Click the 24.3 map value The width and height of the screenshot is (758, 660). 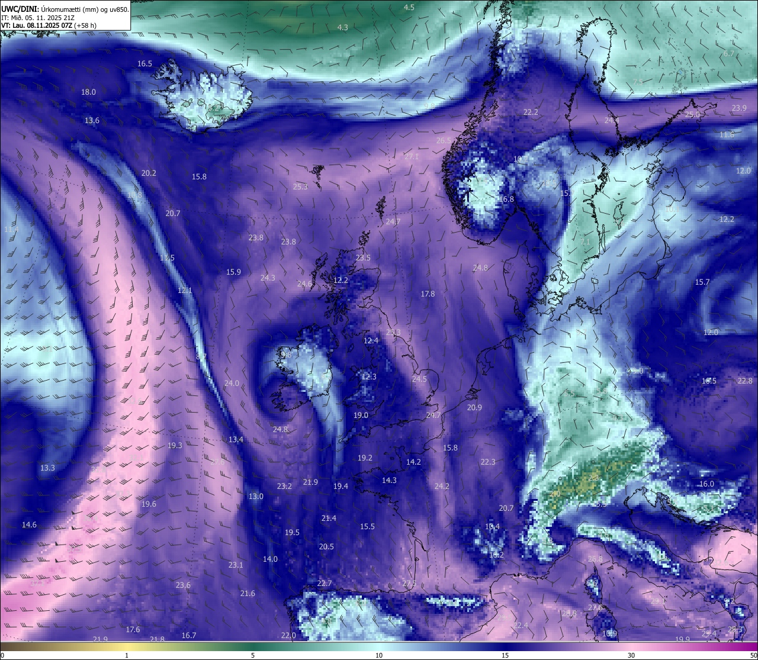tap(268, 278)
